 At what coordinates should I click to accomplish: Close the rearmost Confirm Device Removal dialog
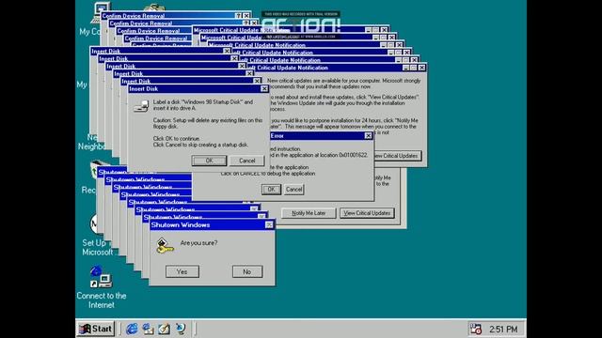click(246, 16)
